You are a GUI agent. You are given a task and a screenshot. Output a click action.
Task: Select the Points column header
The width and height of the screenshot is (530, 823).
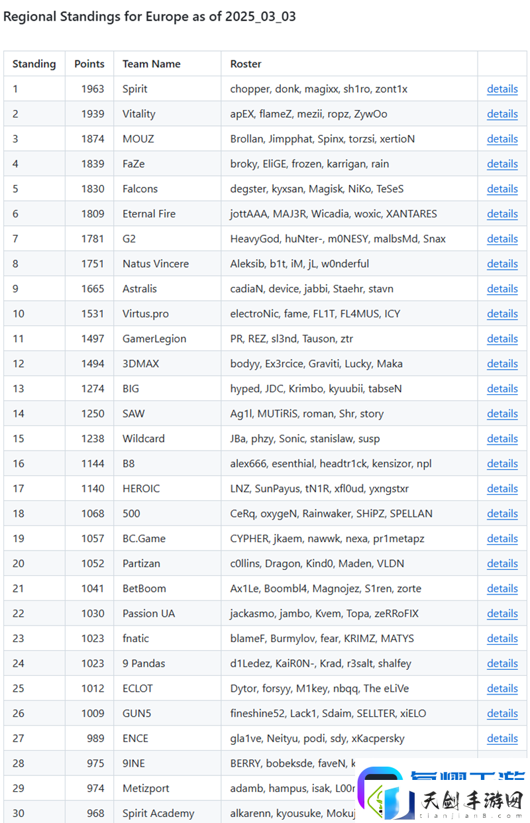pyautogui.click(x=89, y=64)
